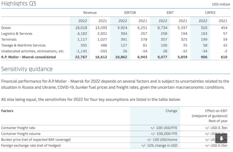Click consolidated revenue value 22,767

(81, 57)
